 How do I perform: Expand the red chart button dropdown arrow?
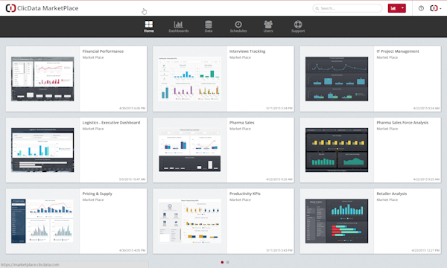pyautogui.click(x=402, y=8)
